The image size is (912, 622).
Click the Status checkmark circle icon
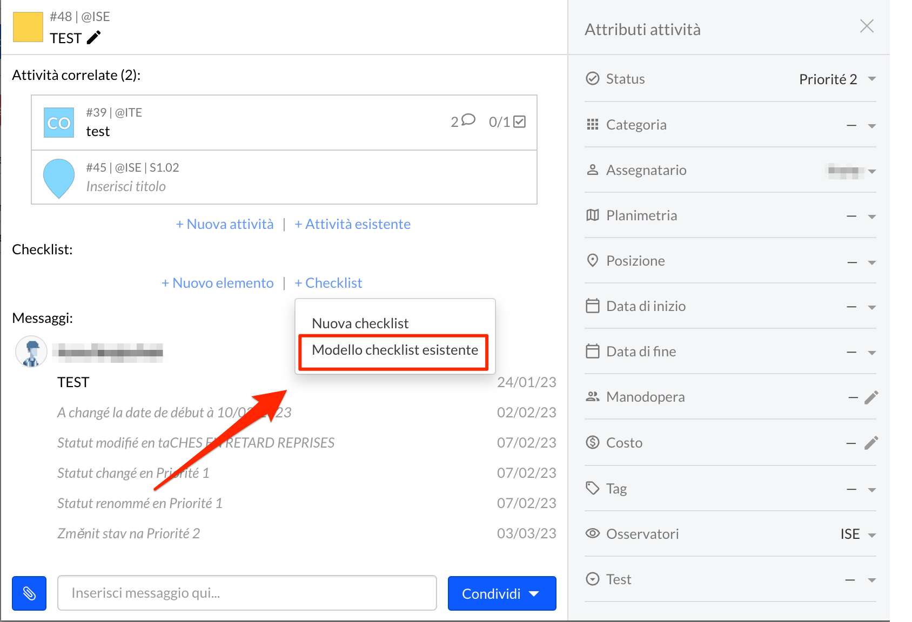[593, 79]
